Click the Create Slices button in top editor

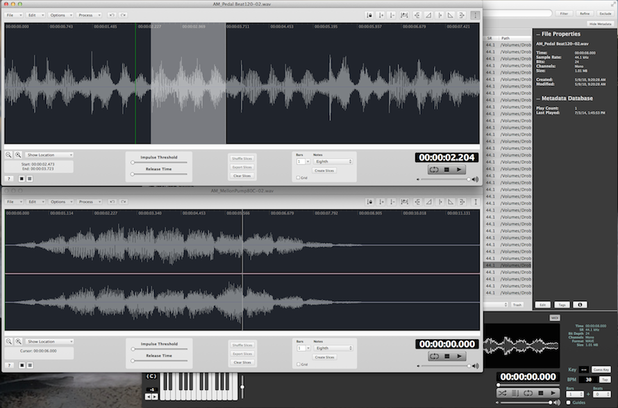click(324, 171)
